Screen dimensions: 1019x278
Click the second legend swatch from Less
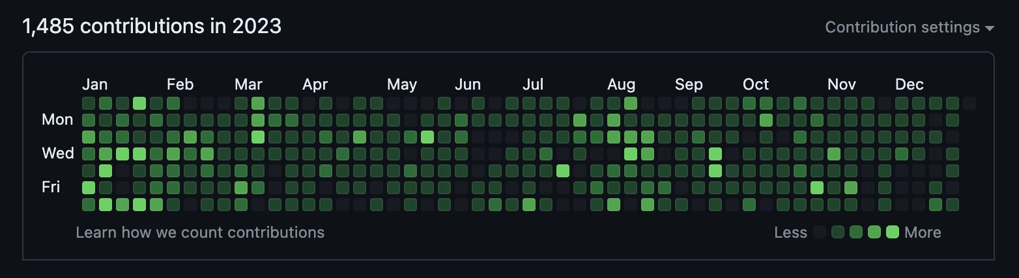pos(838,232)
